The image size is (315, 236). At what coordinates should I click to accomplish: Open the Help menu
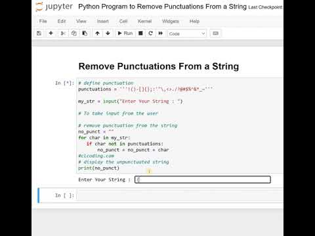click(x=194, y=21)
